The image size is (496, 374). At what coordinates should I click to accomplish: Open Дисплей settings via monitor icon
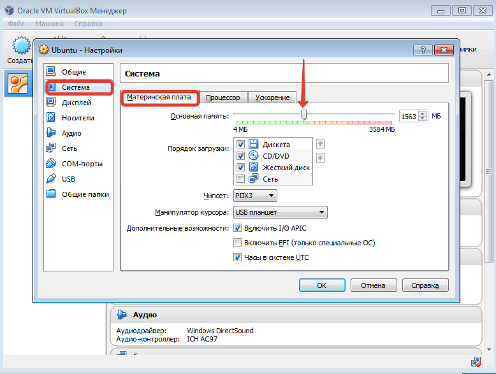coord(51,102)
